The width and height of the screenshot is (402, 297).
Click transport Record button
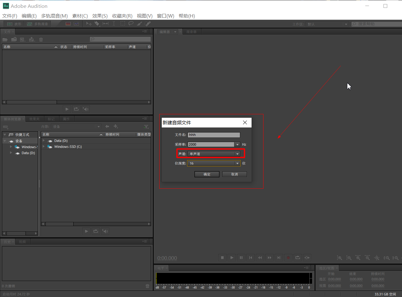coord(288,258)
